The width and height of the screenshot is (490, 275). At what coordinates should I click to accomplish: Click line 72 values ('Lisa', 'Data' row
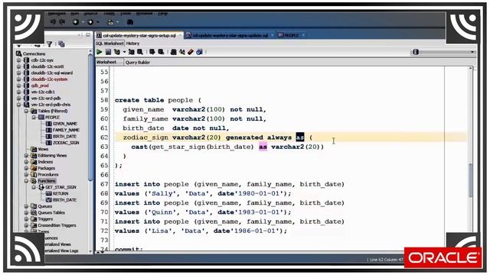coord(201,231)
